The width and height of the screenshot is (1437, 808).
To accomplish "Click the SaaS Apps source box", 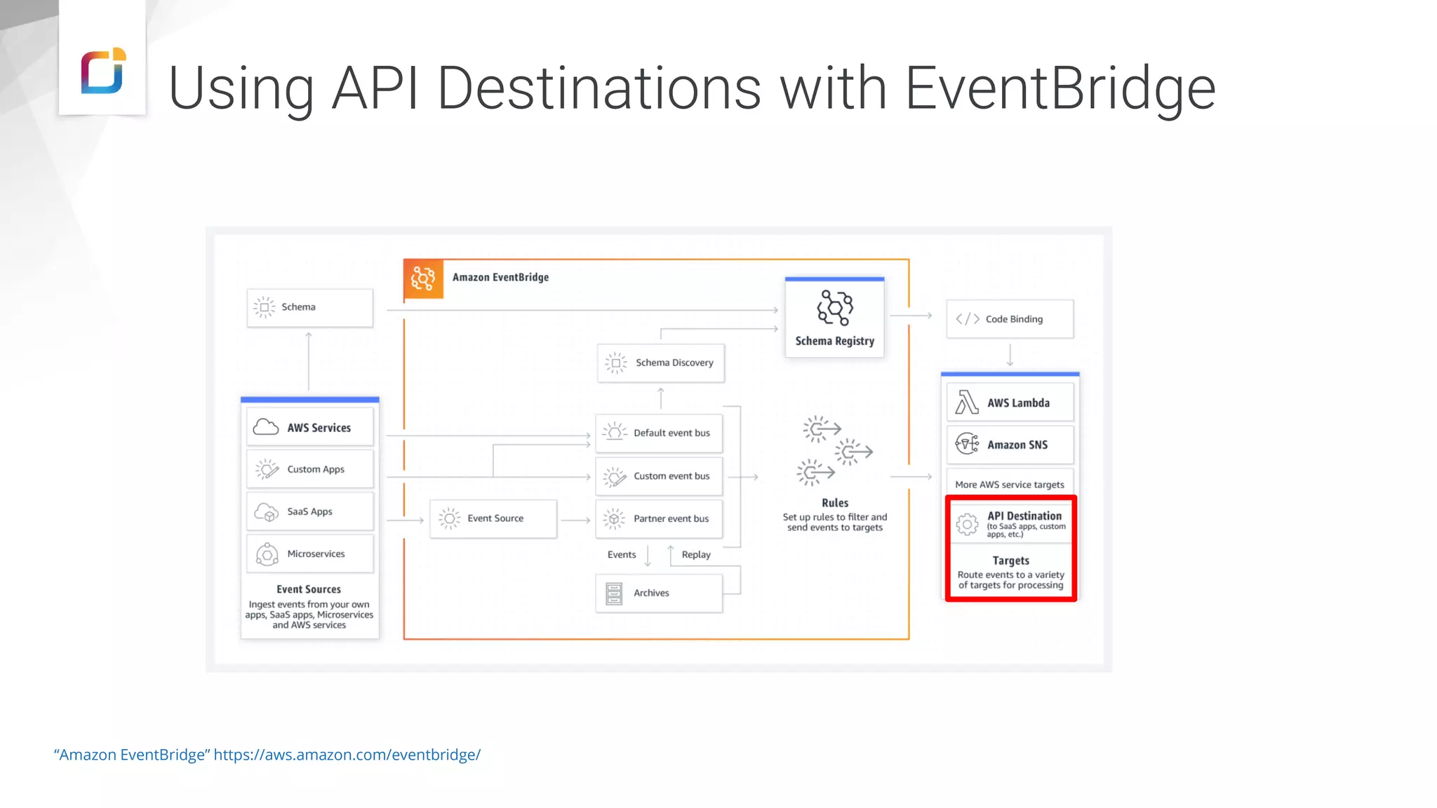I will (309, 511).
